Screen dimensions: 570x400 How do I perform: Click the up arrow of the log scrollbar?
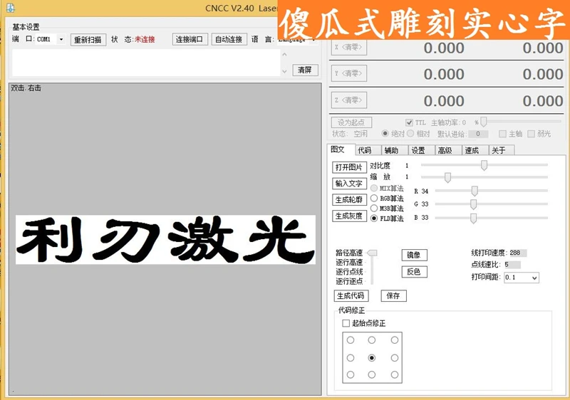(284, 54)
